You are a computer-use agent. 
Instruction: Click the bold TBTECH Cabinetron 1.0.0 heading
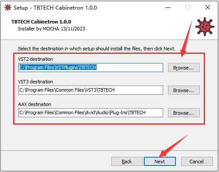[41, 22]
